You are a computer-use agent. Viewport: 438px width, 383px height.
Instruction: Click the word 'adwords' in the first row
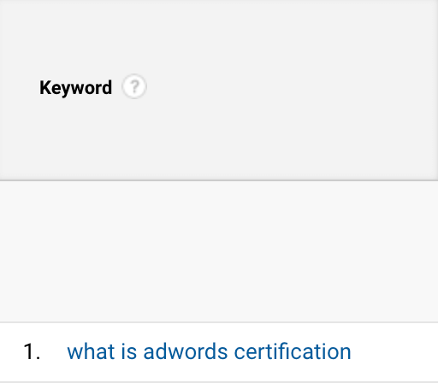[186, 351]
